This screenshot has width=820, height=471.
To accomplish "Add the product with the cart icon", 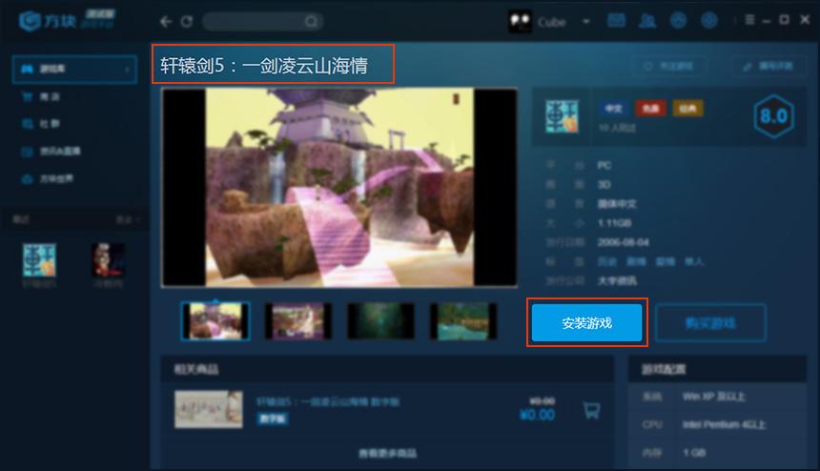I will click(591, 410).
